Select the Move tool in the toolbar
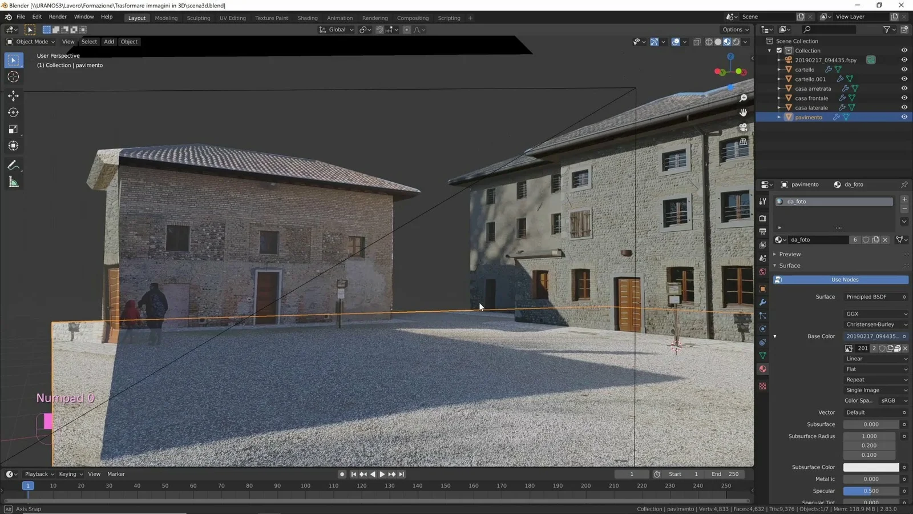Viewport: 913px width, 514px height. pyautogui.click(x=13, y=96)
